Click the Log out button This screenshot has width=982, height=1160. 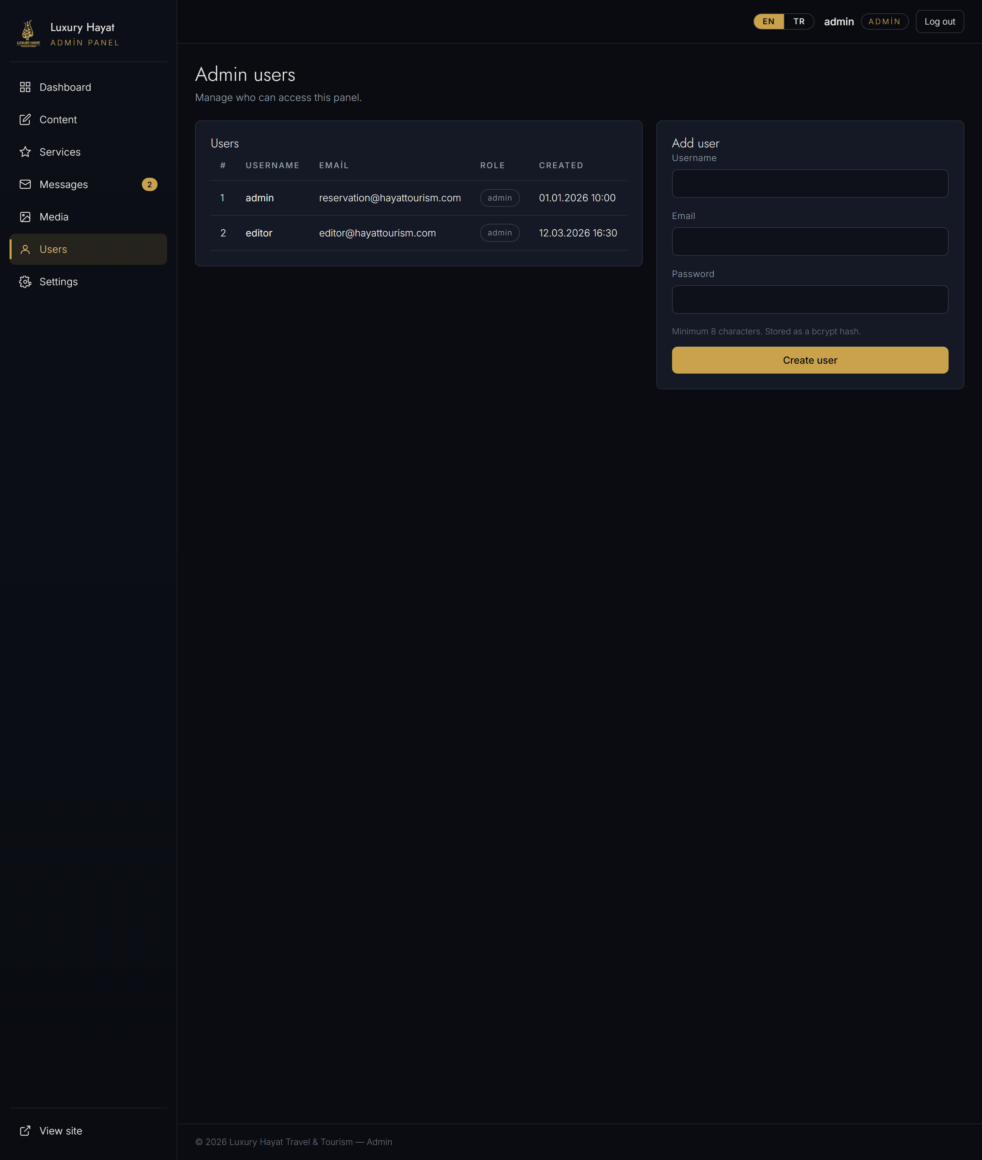(x=940, y=21)
